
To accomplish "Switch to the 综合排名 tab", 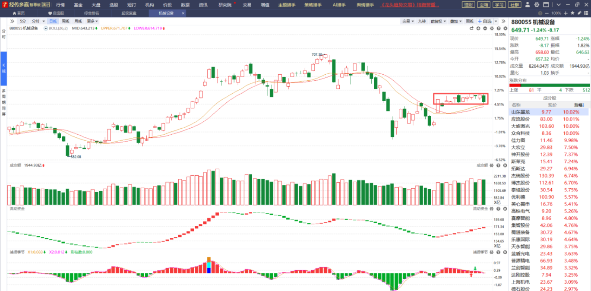I will [91, 13].
